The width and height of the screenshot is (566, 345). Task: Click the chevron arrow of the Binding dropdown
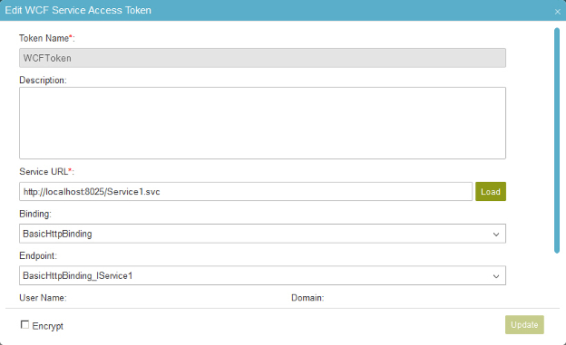click(x=496, y=235)
